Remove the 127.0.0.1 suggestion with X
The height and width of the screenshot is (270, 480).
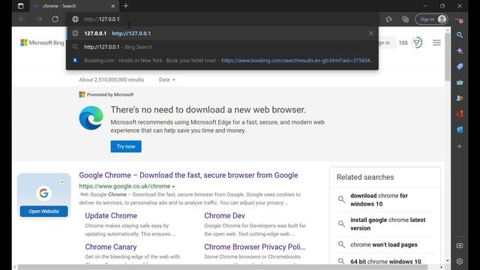click(370, 33)
